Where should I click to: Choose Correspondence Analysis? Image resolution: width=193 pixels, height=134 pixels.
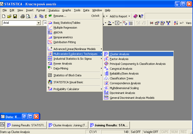pyautogui.click(x=138, y=83)
